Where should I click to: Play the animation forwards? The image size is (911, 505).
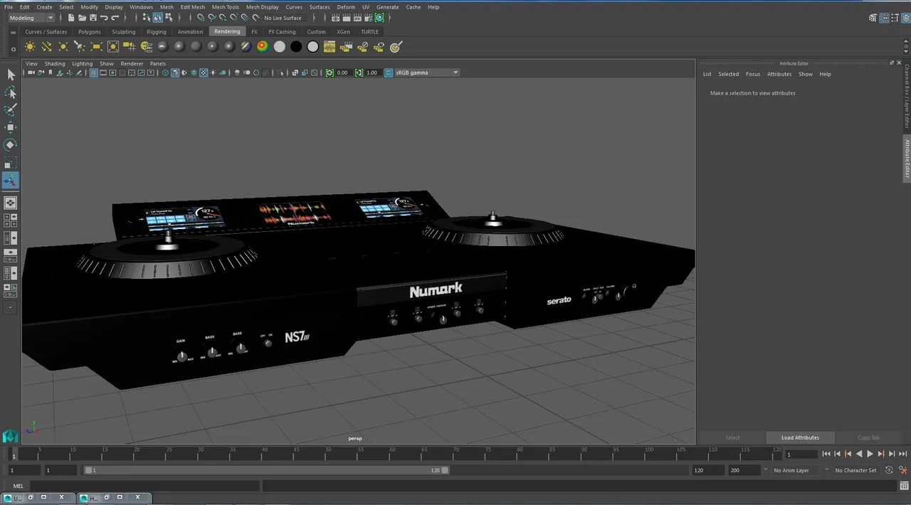(870, 454)
